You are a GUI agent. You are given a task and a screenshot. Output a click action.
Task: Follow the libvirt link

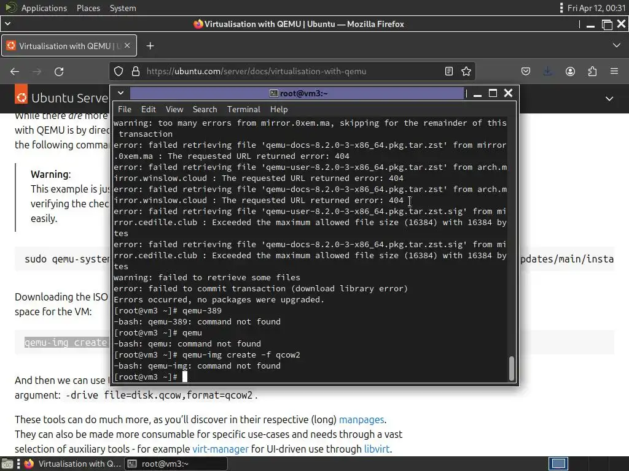click(377, 449)
